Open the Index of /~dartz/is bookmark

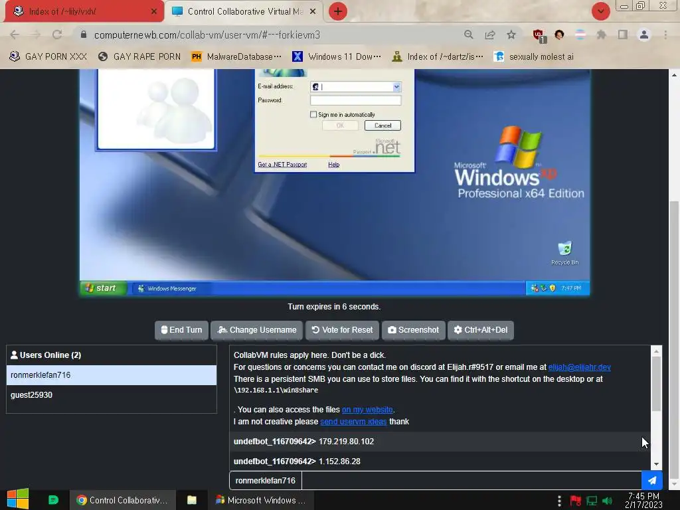pos(437,56)
